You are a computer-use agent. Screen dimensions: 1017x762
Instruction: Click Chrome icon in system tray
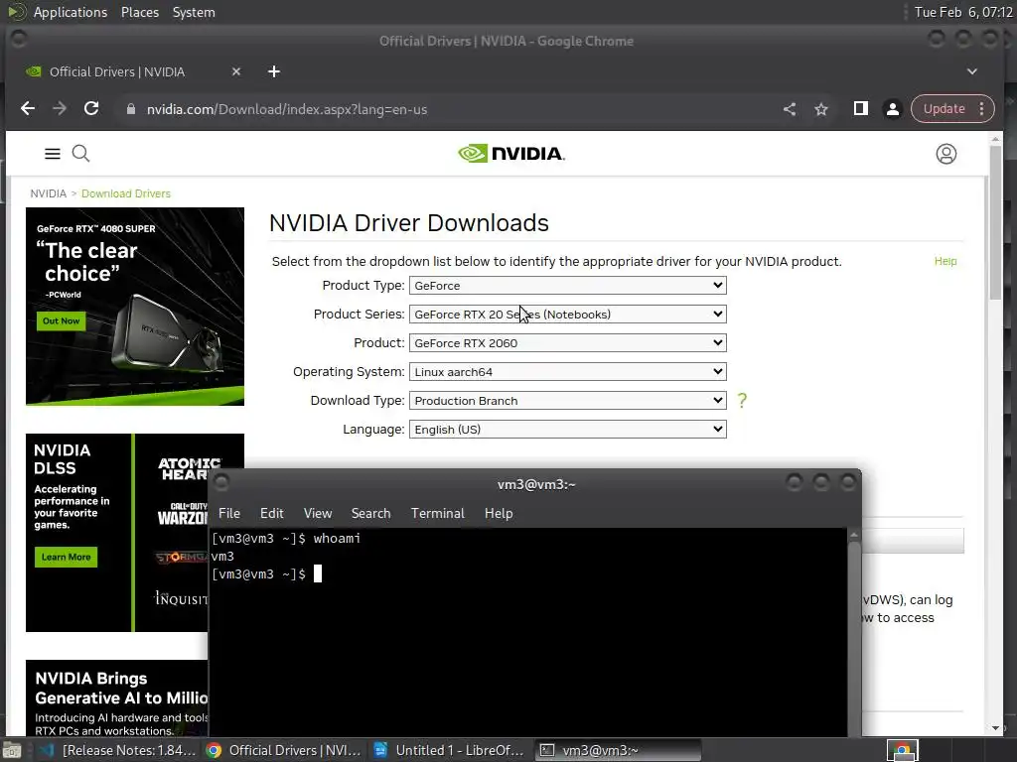coord(902,751)
